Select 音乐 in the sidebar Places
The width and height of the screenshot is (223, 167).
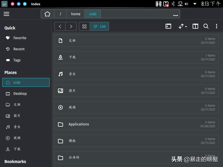[17, 127]
